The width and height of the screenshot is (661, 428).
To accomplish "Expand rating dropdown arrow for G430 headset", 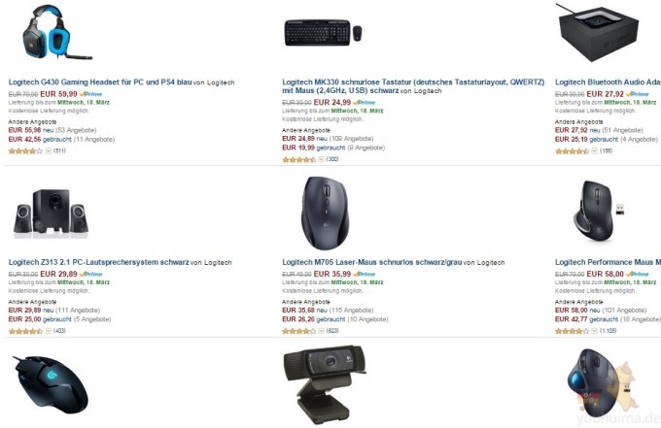I will (49, 150).
